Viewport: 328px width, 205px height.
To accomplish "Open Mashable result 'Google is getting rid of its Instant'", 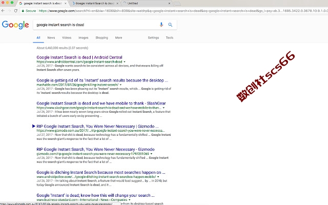I will point(102,80).
